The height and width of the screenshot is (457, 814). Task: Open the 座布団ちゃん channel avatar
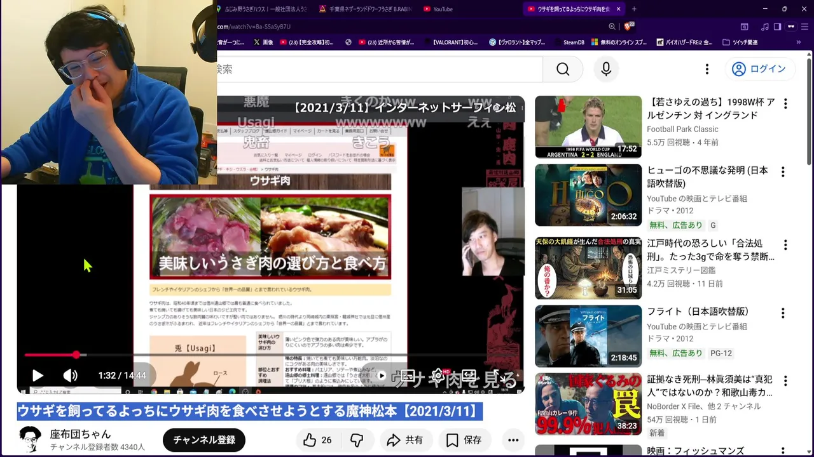pyautogui.click(x=30, y=439)
